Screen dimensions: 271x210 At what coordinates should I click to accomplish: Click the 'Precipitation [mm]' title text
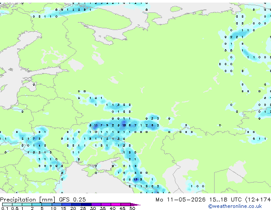pos(28,200)
